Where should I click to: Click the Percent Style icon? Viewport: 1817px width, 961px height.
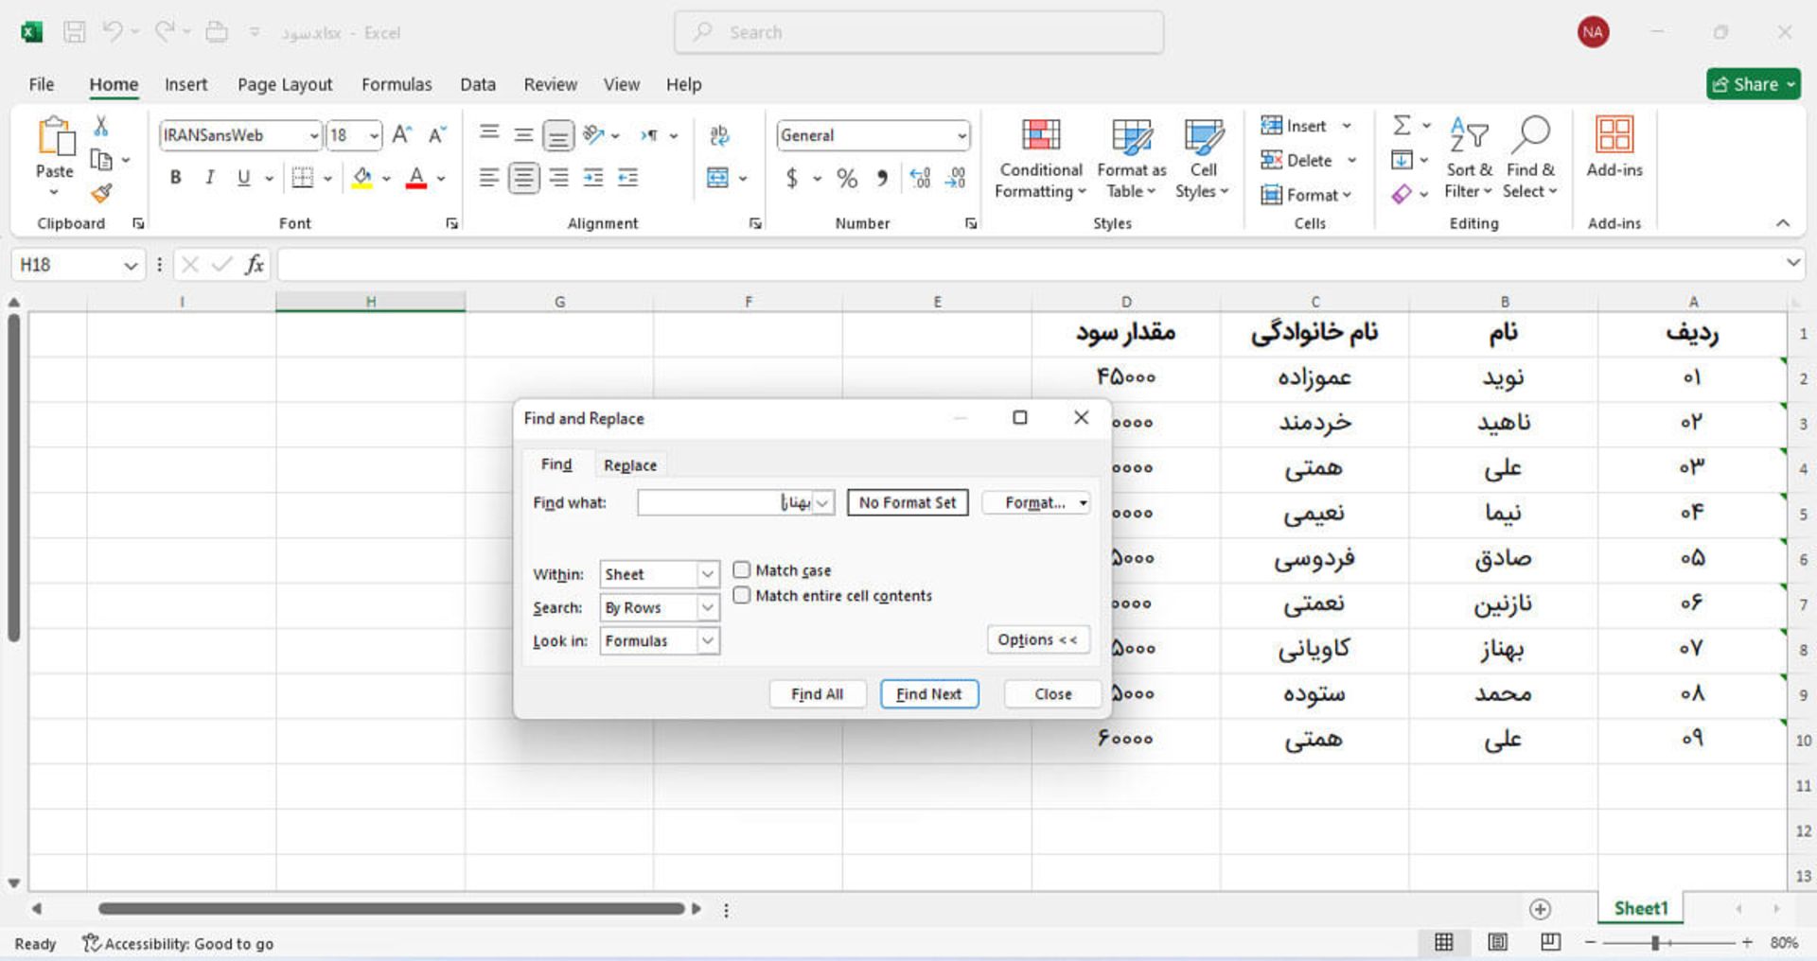tap(847, 178)
